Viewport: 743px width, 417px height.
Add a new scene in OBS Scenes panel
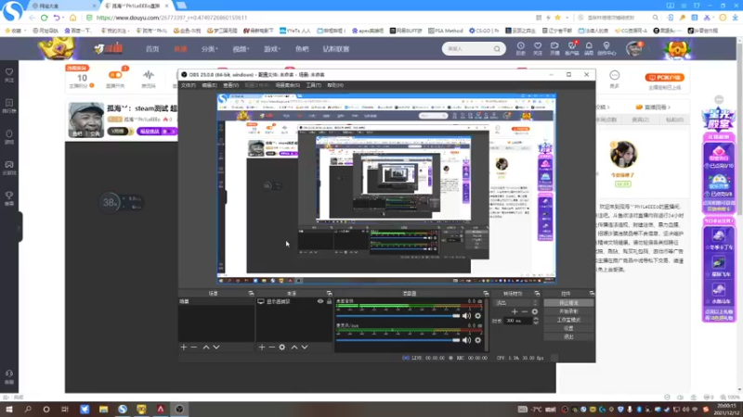point(184,347)
